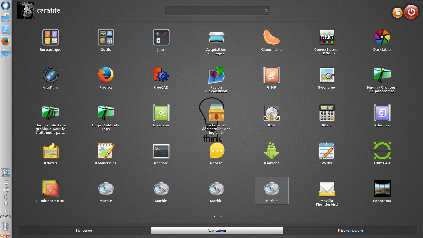Screen dimensions: 423x238
Task: Click the 09:58 clock
Action: 6,217
